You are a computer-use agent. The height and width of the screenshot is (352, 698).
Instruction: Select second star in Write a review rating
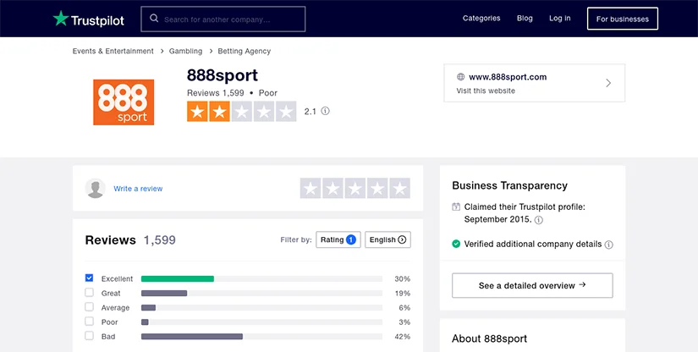pos(333,188)
